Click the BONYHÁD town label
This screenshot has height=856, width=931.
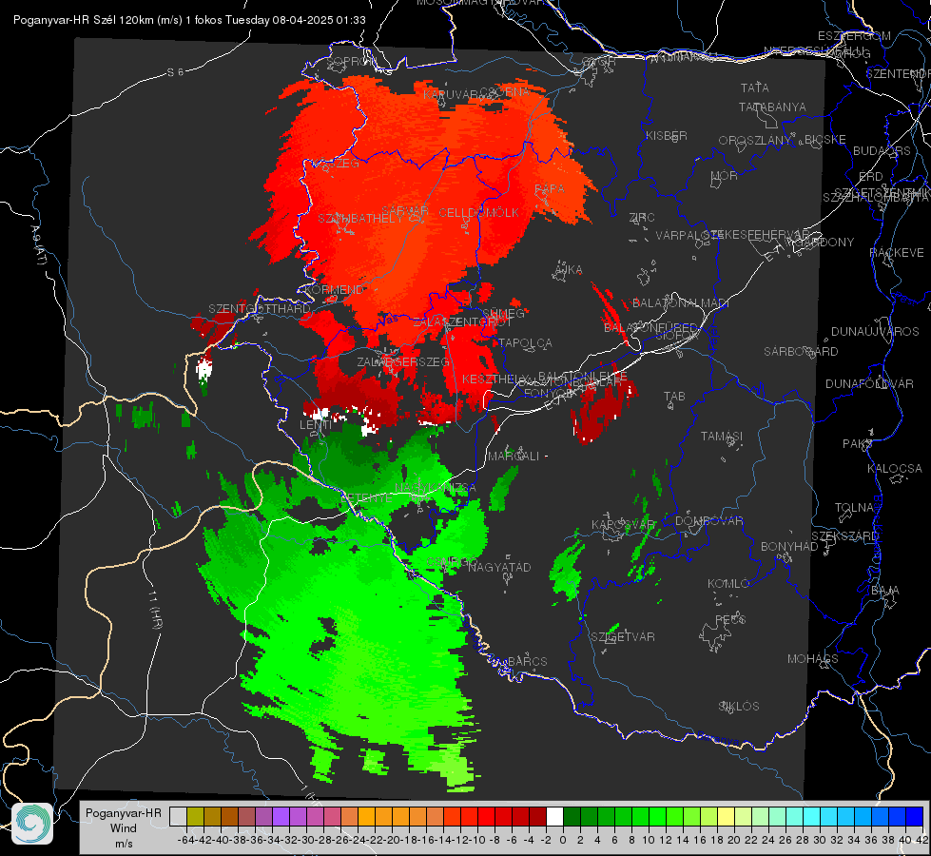coord(789,547)
